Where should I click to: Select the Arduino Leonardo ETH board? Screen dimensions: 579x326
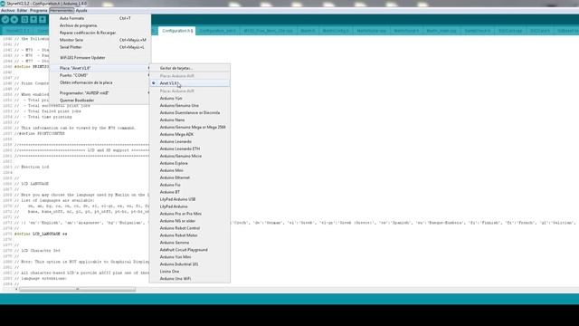point(190,149)
